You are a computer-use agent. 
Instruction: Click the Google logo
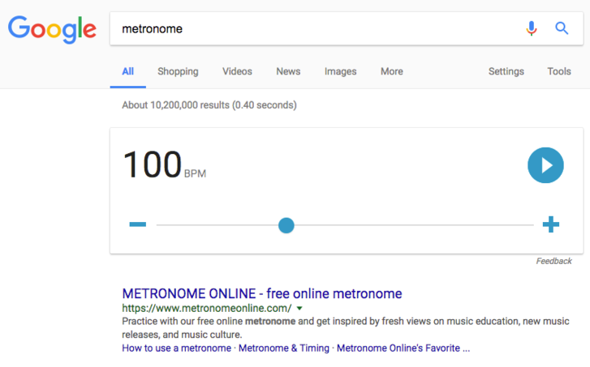tap(52, 29)
